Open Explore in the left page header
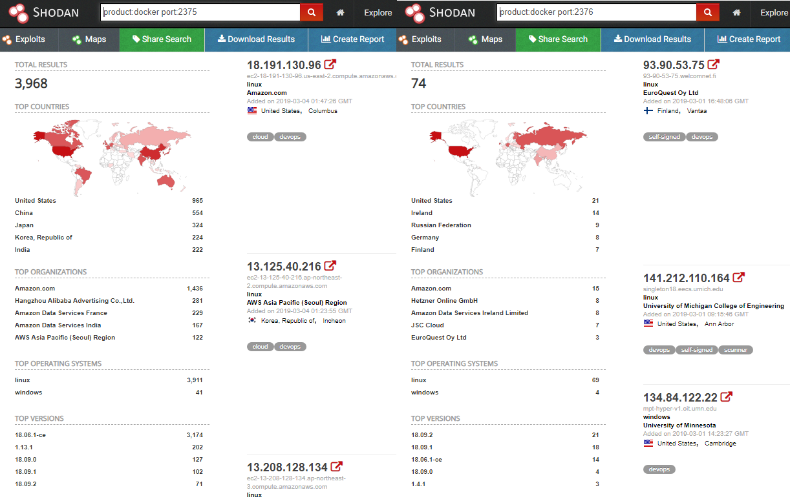The height and width of the screenshot is (501, 790). 378,13
